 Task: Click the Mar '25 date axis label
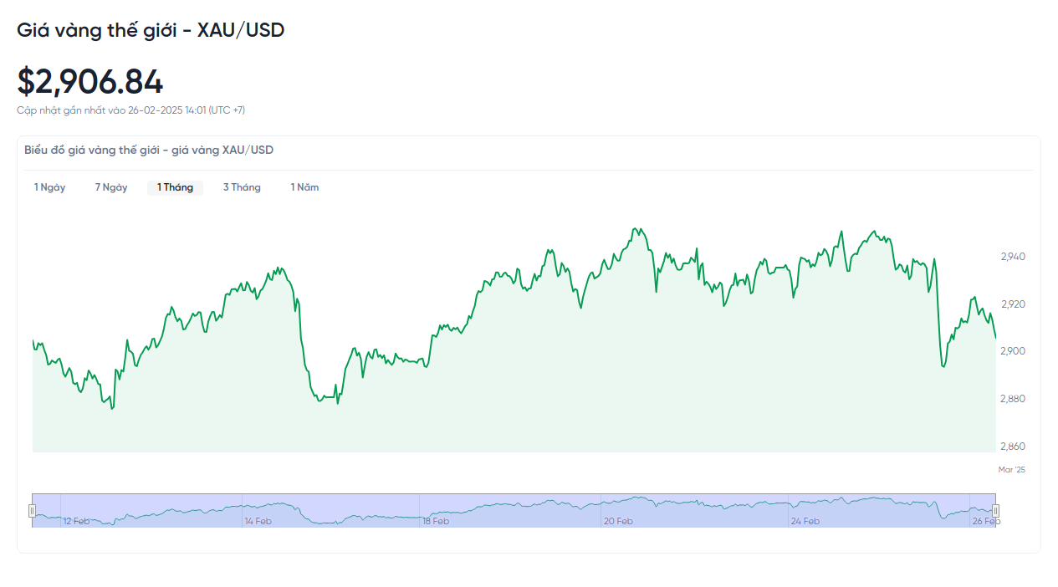click(x=1011, y=470)
